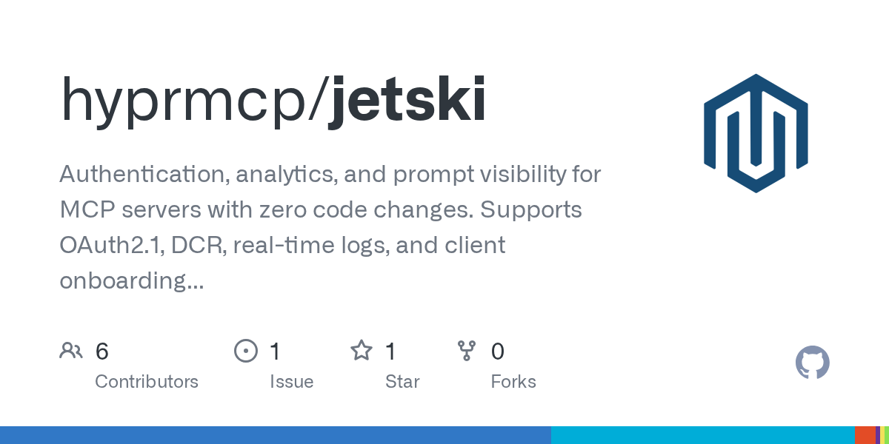Click the Issue circle-dot icon
Viewport: 889px width, 444px height.
pos(245,351)
